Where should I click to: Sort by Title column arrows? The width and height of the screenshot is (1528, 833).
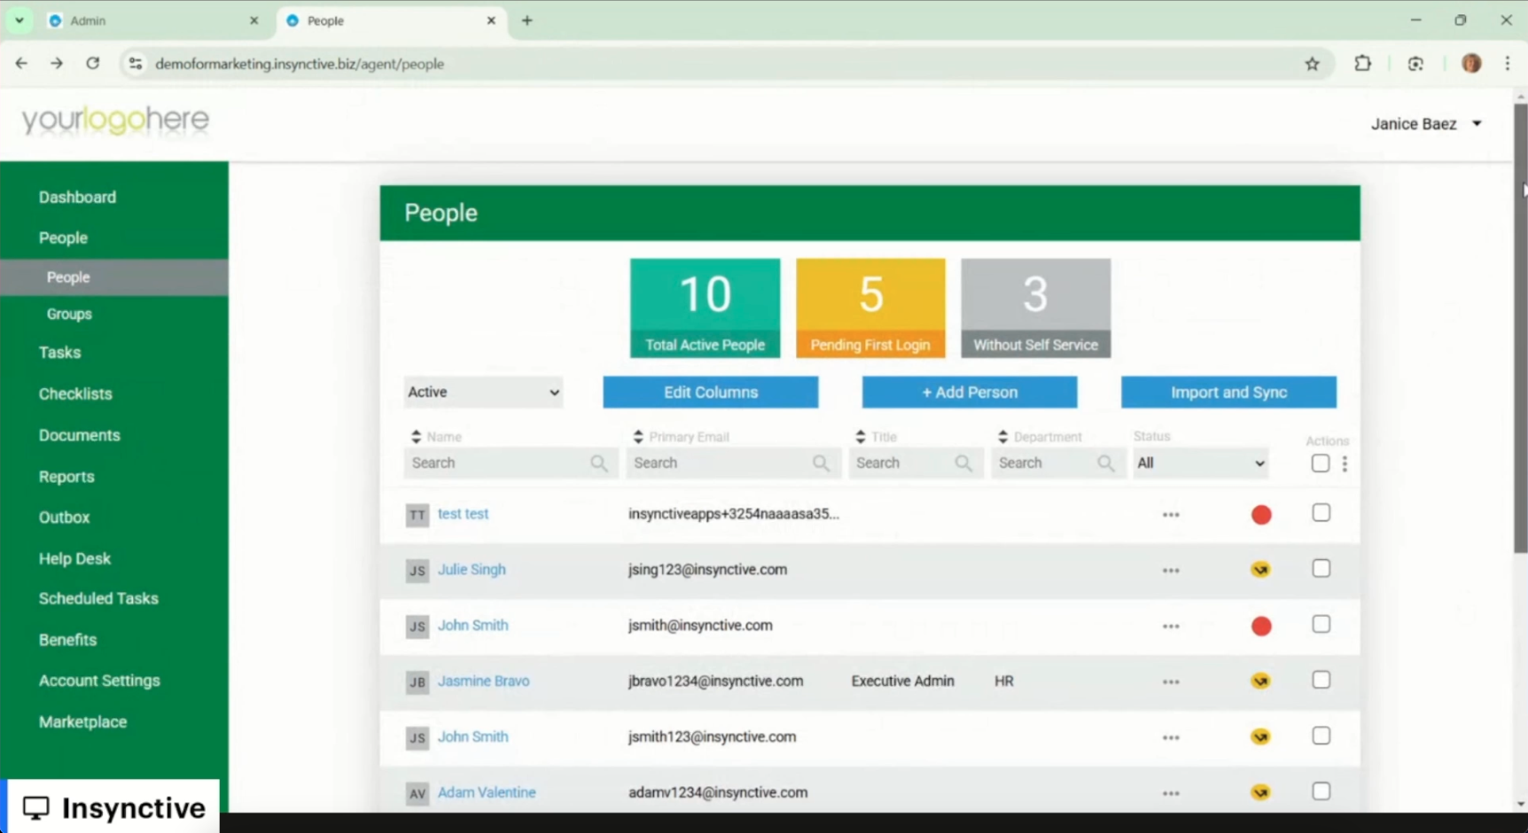[861, 437]
